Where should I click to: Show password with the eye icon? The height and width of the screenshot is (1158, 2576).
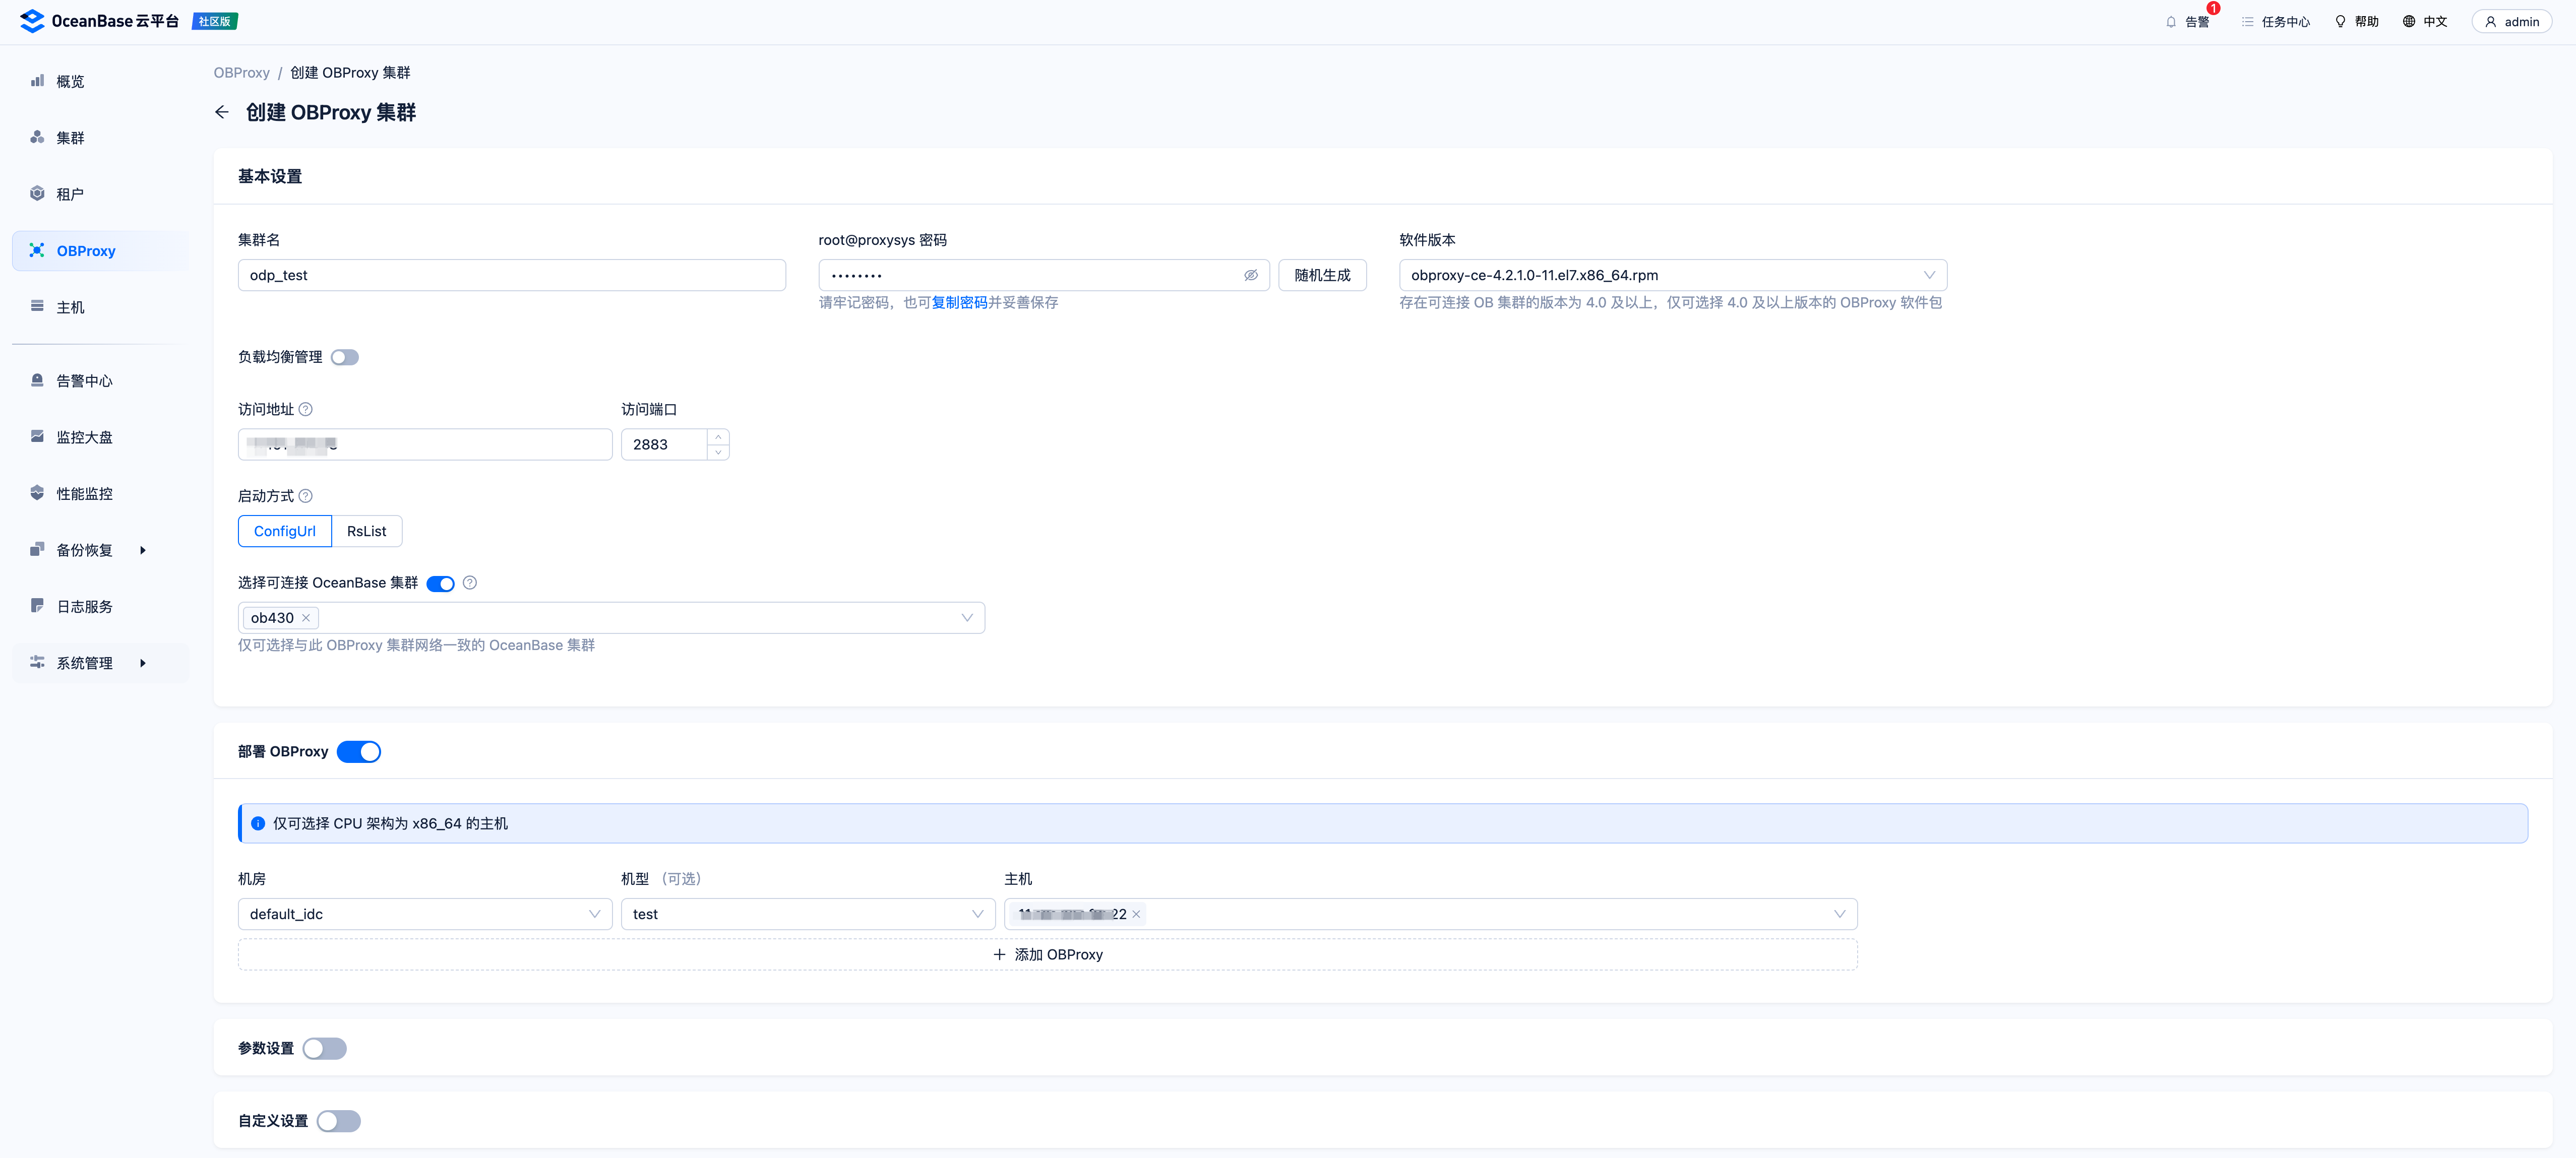[1250, 275]
